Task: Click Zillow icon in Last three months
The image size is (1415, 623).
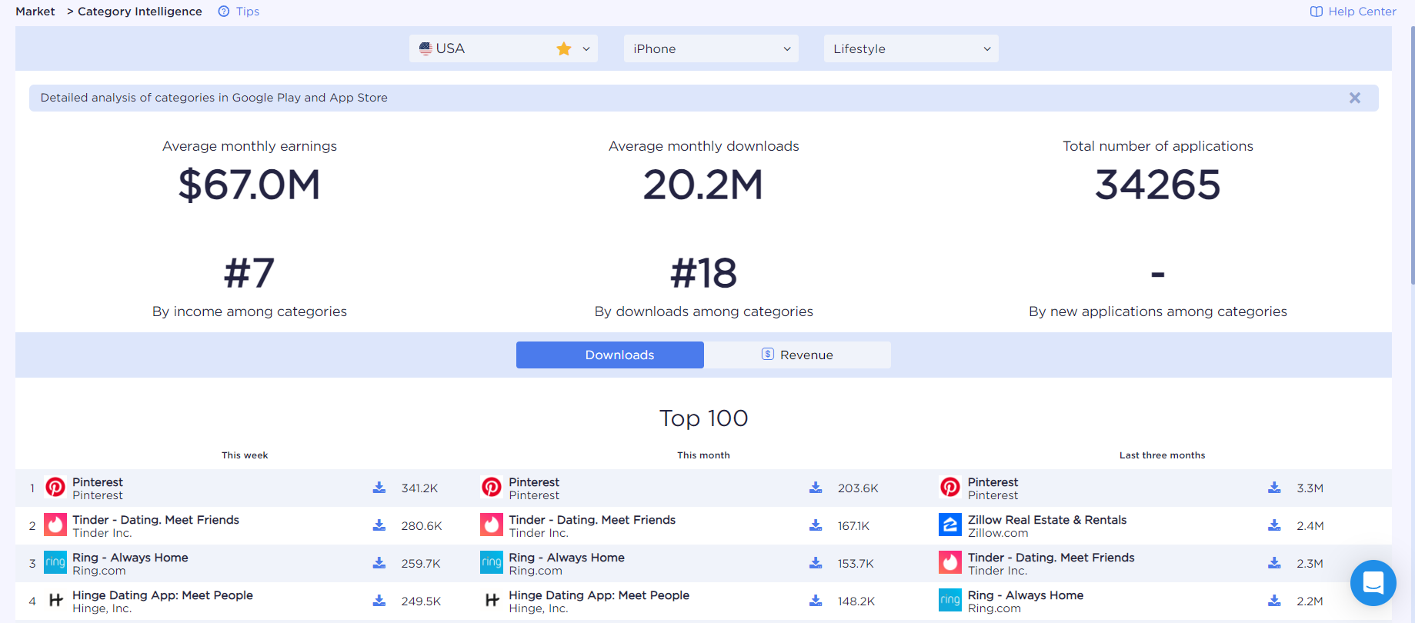Action: [950, 525]
